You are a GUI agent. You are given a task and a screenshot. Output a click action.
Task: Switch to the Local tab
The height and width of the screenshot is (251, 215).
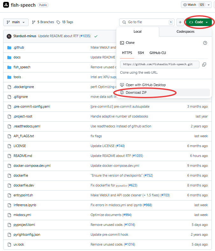tap(138, 31)
